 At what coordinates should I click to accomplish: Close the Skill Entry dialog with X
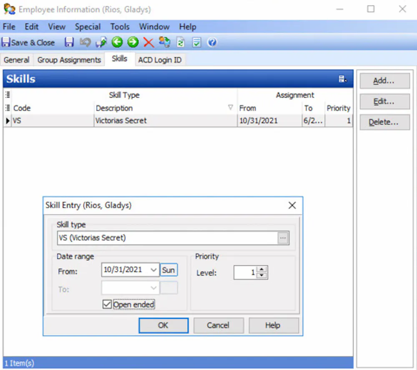[292, 205]
